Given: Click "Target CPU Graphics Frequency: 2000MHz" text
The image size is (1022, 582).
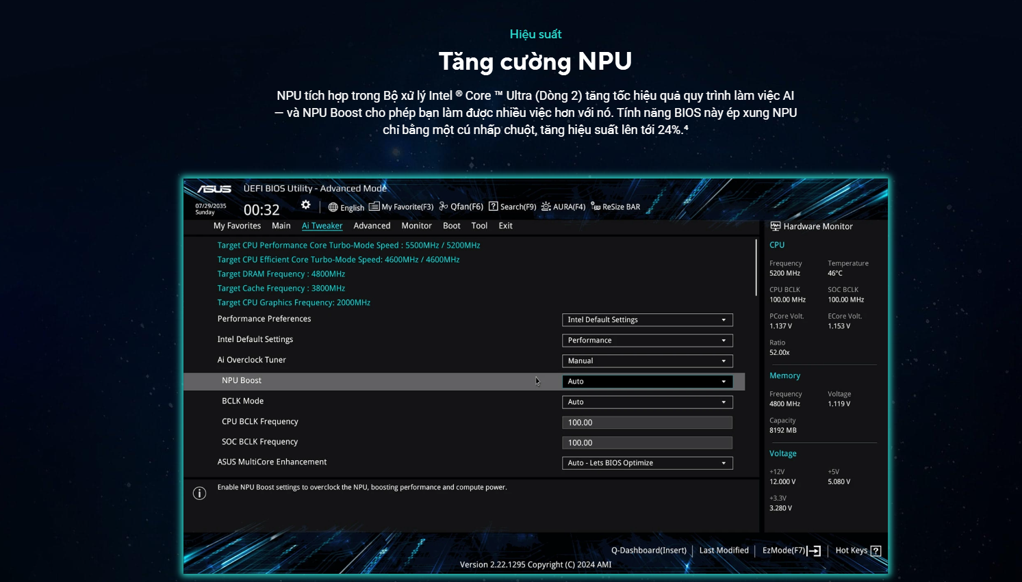Looking at the screenshot, I should (x=294, y=302).
